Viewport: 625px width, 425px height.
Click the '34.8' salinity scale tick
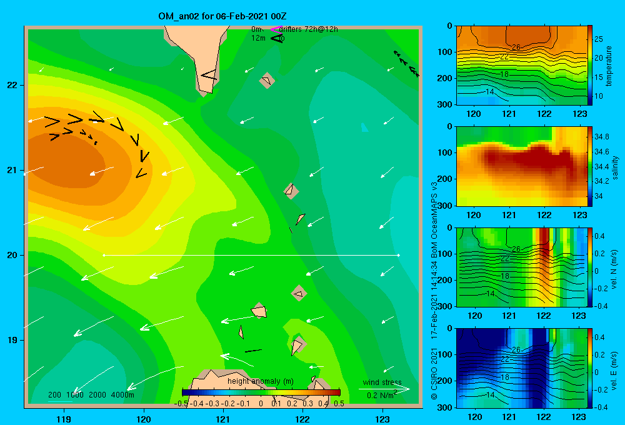click(x=601, y=137)
